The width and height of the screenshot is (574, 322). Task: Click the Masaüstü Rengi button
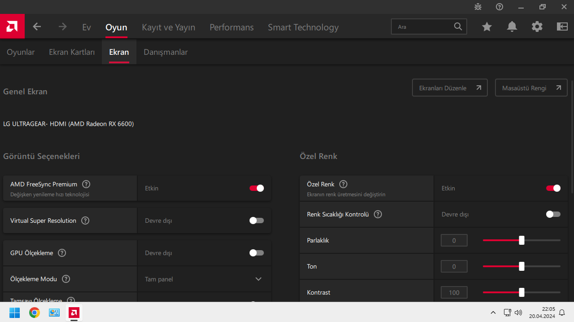click(x=531, y=88)
